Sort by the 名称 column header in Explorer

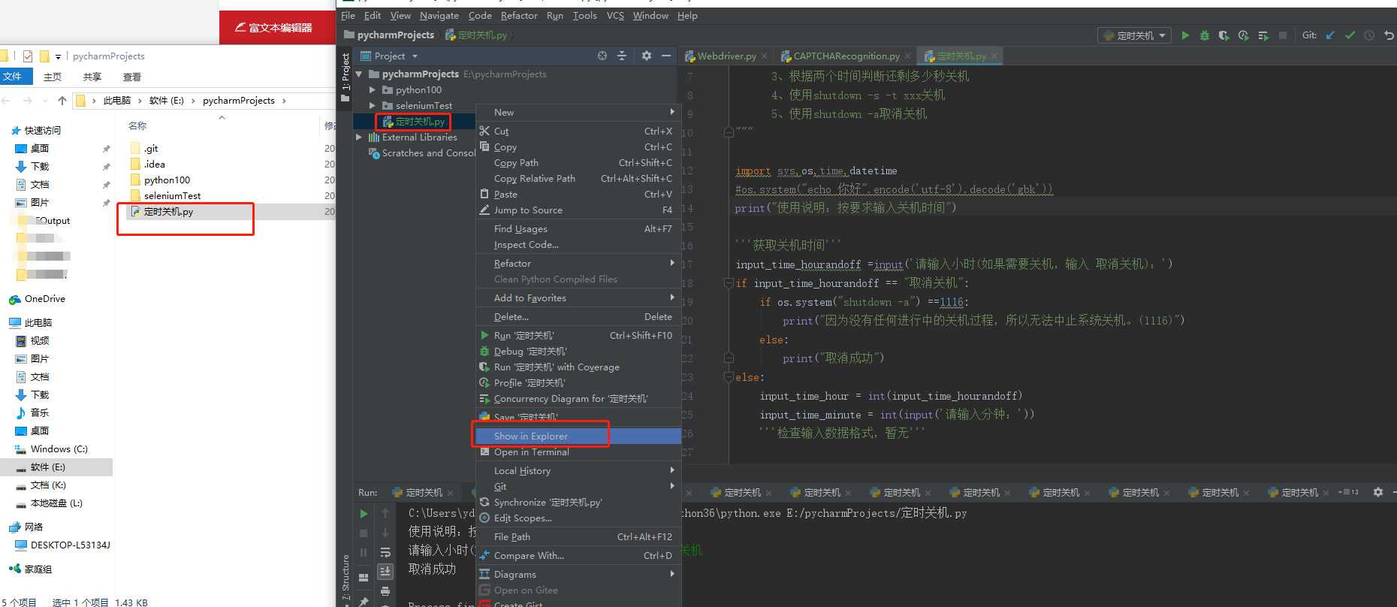[x=137, y=125]
